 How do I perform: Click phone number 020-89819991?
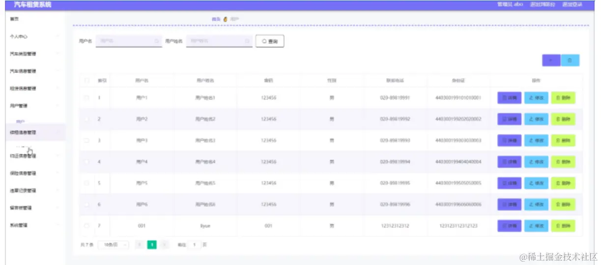tap(395, 98)
